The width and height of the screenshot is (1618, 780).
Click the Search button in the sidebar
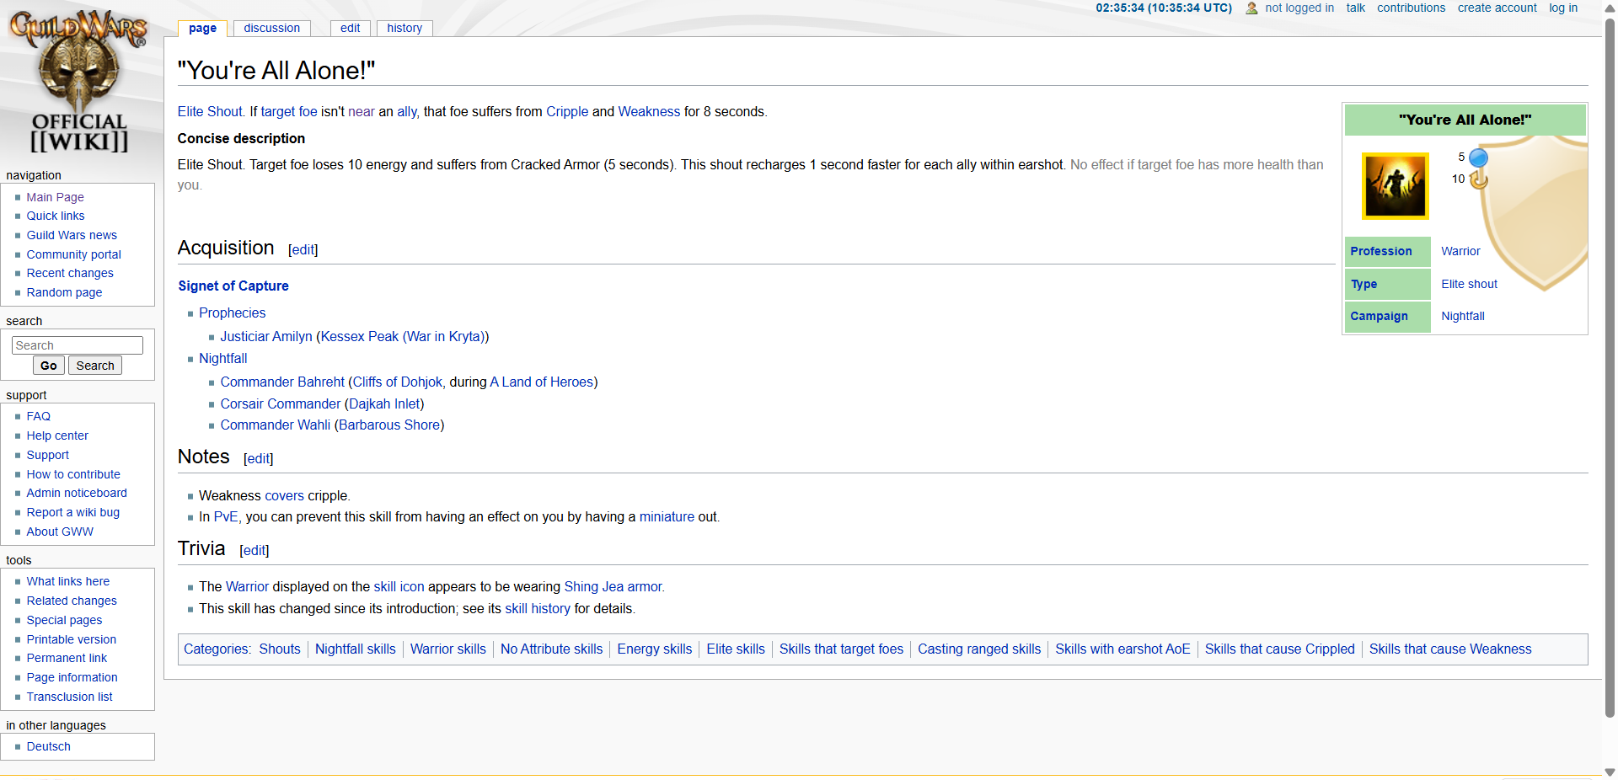pos(95,366)
